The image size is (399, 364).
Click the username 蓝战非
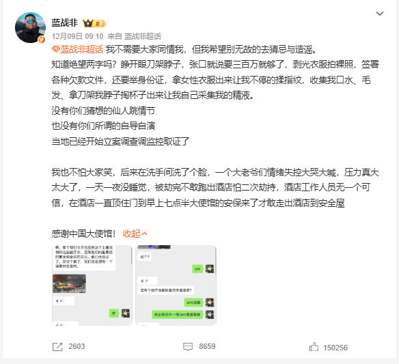point(65,23)
